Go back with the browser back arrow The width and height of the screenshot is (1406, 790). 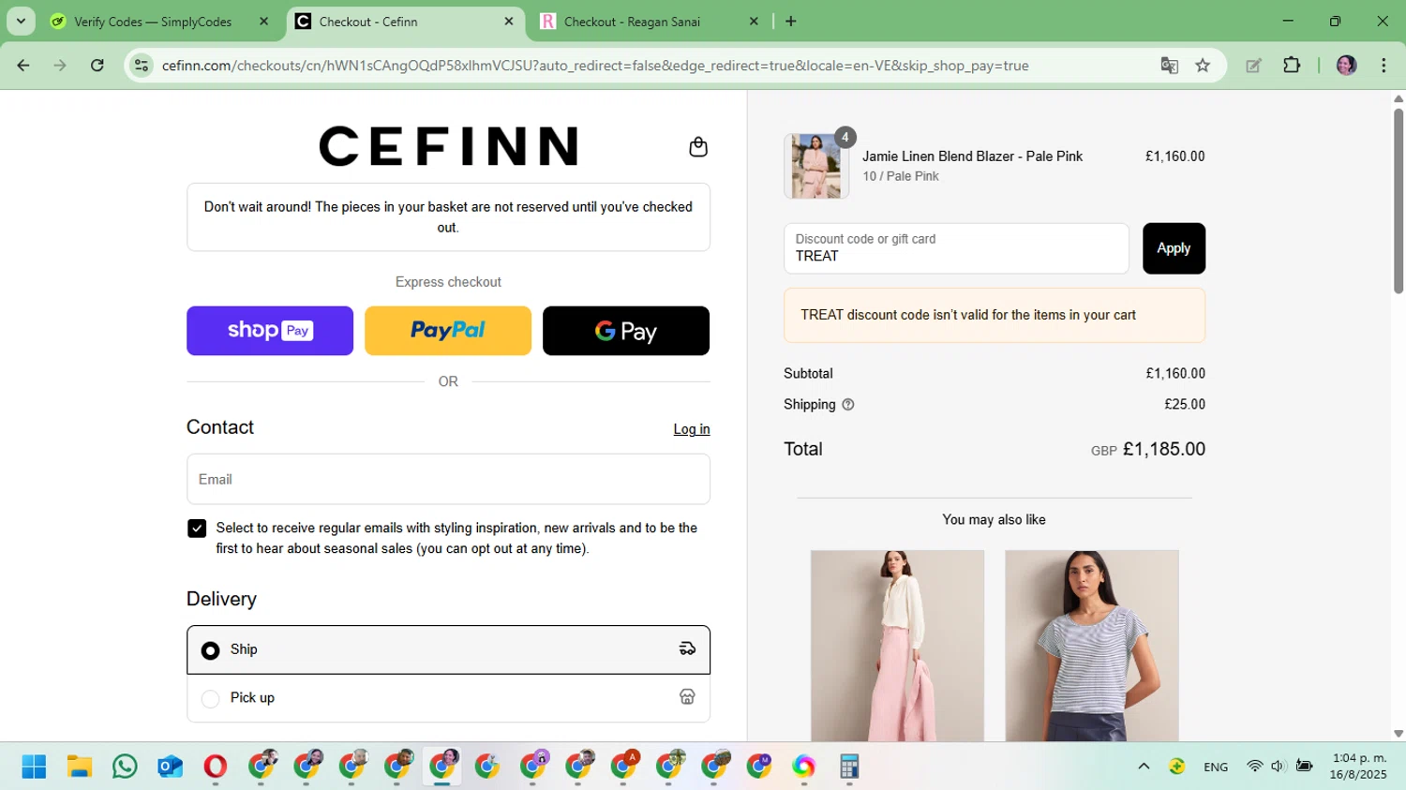pos(23,66)
